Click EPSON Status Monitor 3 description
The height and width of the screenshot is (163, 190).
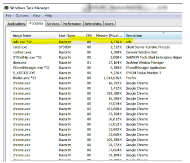143,73
